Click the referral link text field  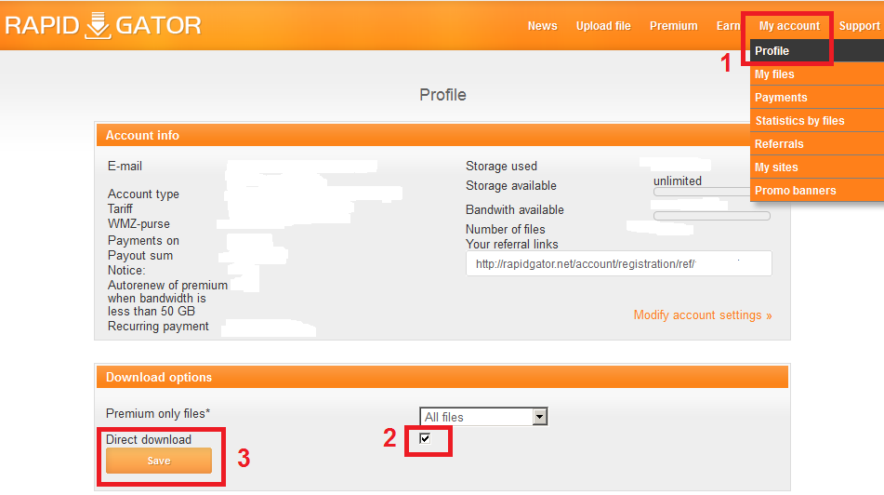click(618, 263)
